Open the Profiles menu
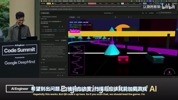 coord(71,1)
